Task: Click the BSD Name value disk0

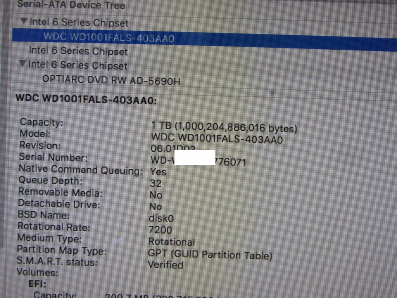Action: (161, 218)
